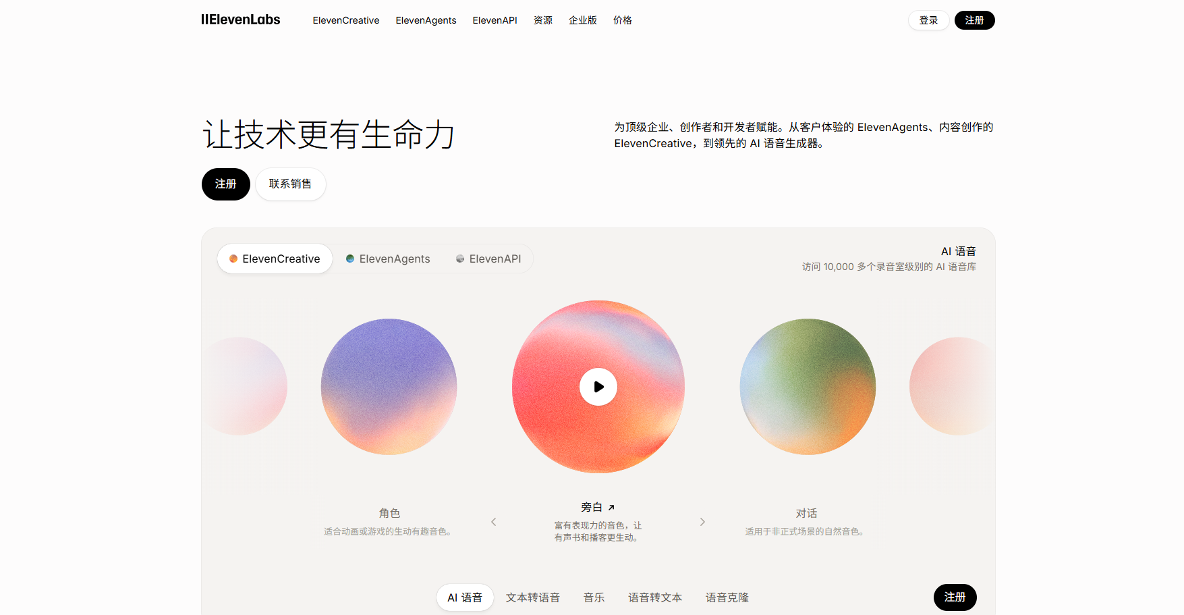
Task: Select the ElevenCreative product tab
Action: [x=275, y=259]
